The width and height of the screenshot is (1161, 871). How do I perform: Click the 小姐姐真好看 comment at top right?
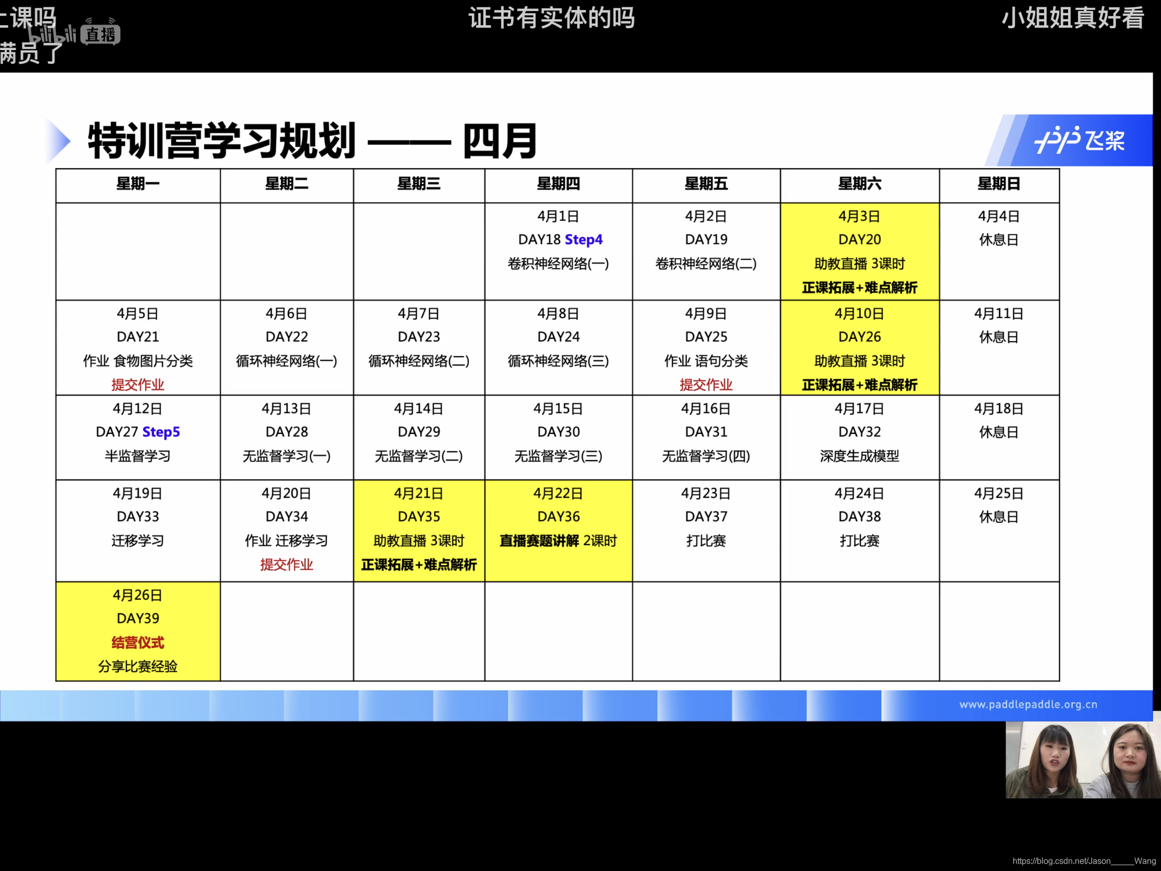(x=1072, y=18)
